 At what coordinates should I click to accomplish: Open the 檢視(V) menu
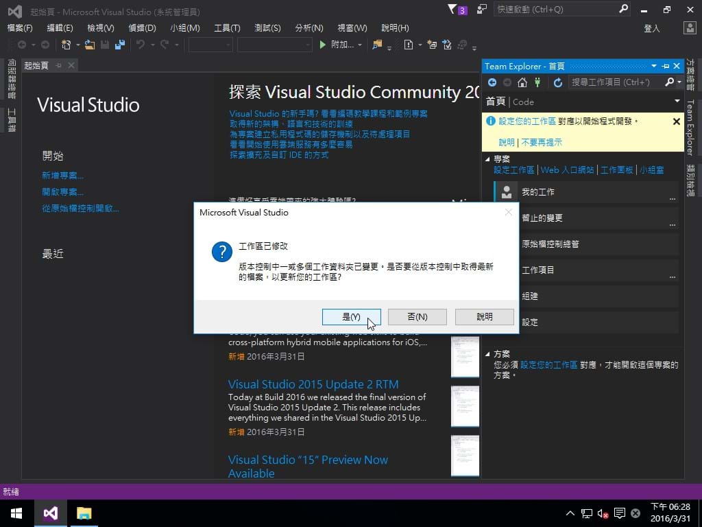click(100, 27)
